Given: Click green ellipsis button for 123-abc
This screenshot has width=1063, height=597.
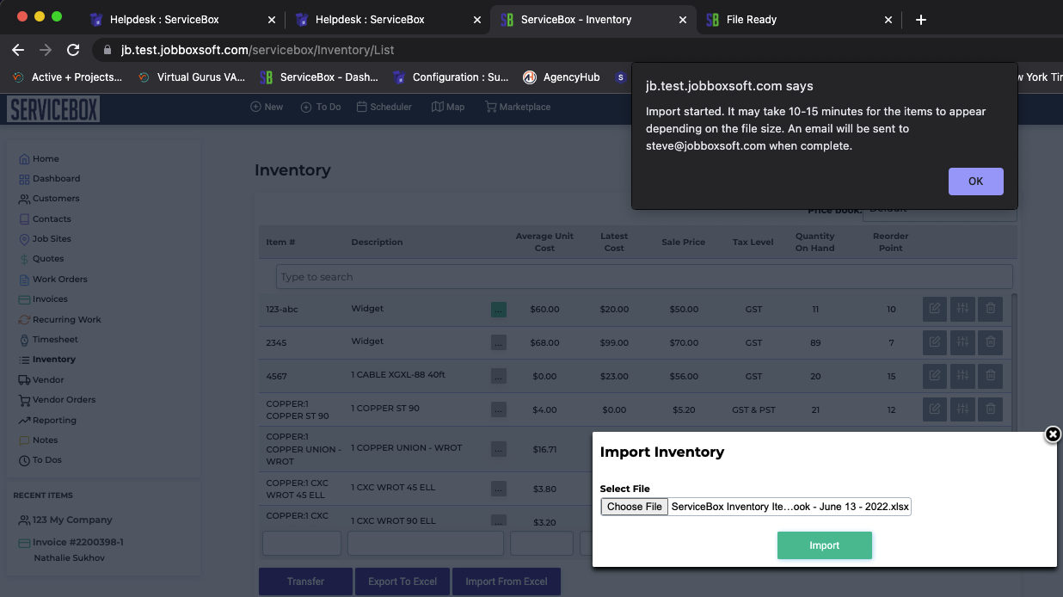Looking at the screenshot, I should 499,310.
